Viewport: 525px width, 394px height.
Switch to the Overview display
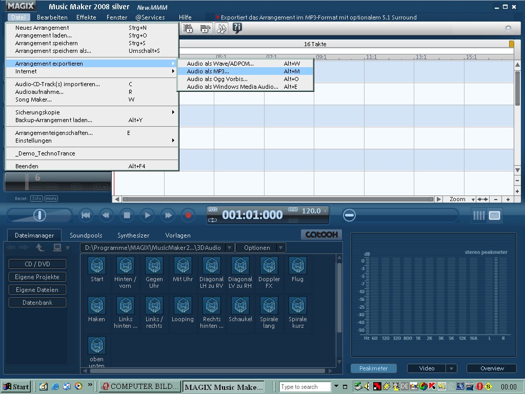click(x=492, y=368)
